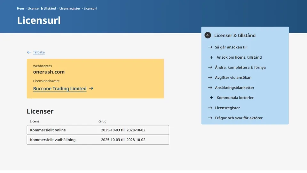This screenshot has height=173, width=307.
Task: Click the arrow icon beside Avgifter vid ansökan
Action: [x=210, y=78]
